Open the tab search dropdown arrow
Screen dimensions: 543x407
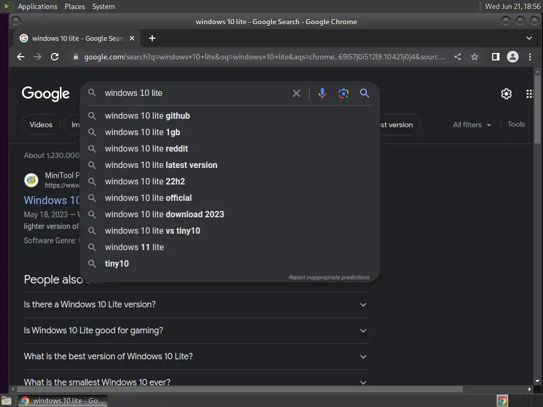coord(529,38)
